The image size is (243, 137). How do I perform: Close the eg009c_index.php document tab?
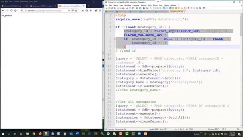coord(185,12)
